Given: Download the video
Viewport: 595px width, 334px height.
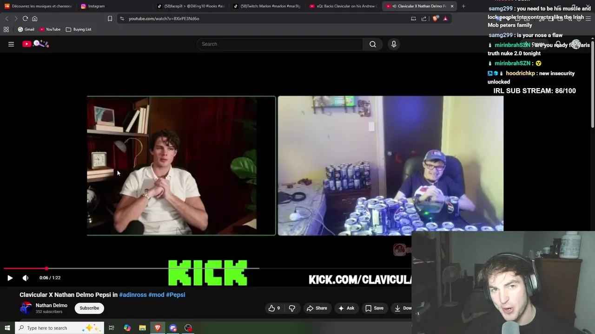Looking at the screenshot, I should (x=402, y=308).
